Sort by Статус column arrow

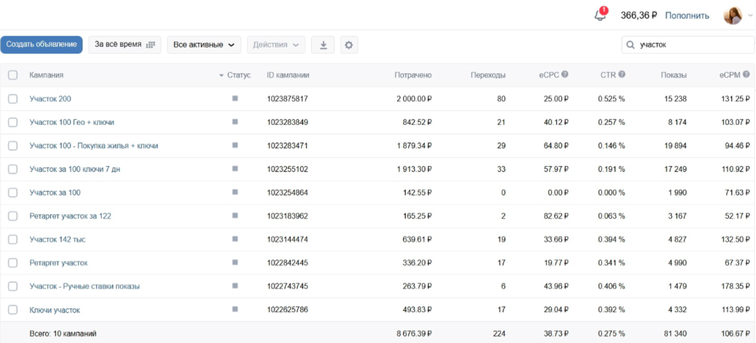click(222, 75)
